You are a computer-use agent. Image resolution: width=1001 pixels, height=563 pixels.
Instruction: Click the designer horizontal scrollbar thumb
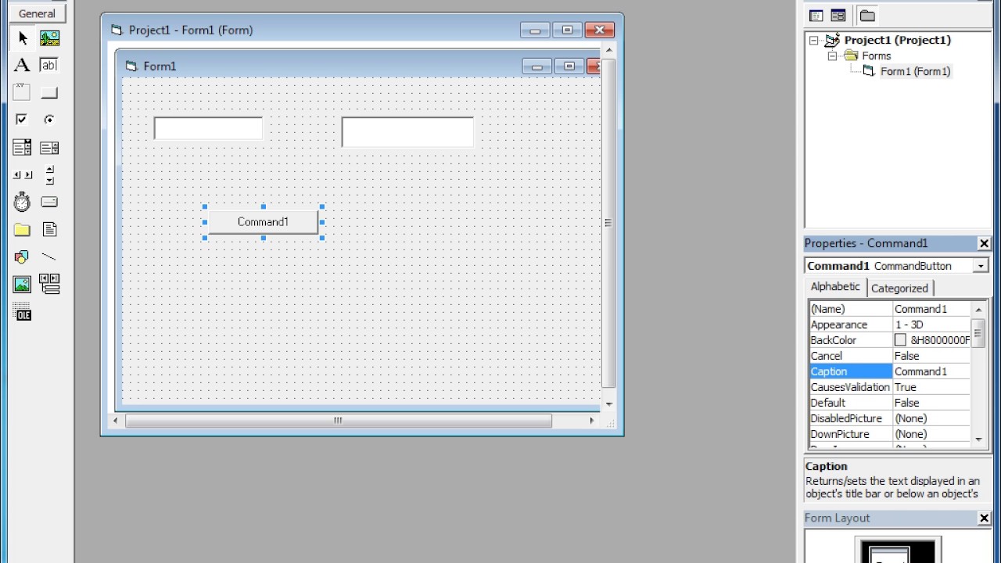pos(339,421)
